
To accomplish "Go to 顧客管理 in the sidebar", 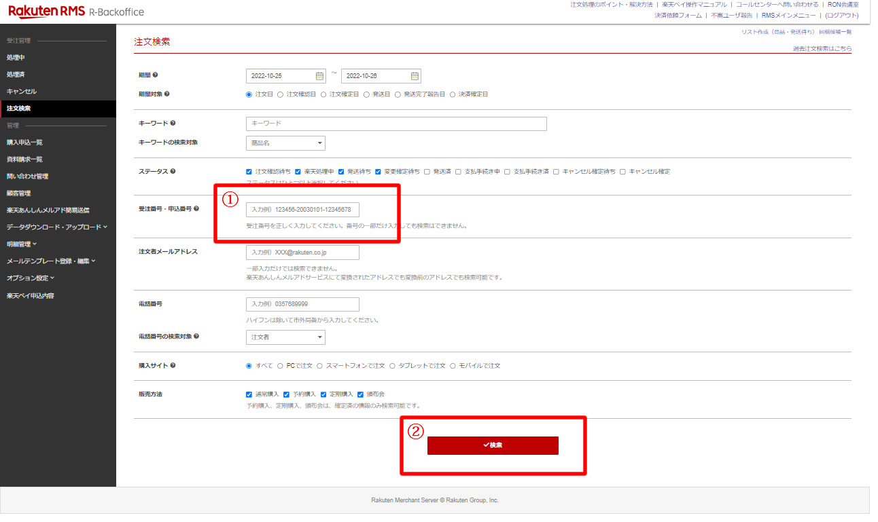I will tap(20, 193).
